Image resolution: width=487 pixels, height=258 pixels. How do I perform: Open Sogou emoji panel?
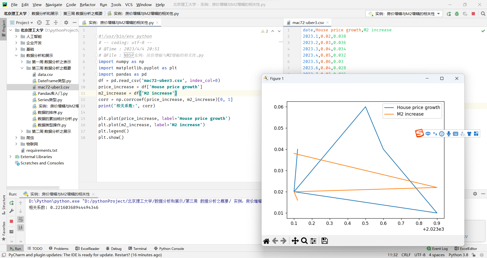442,134
